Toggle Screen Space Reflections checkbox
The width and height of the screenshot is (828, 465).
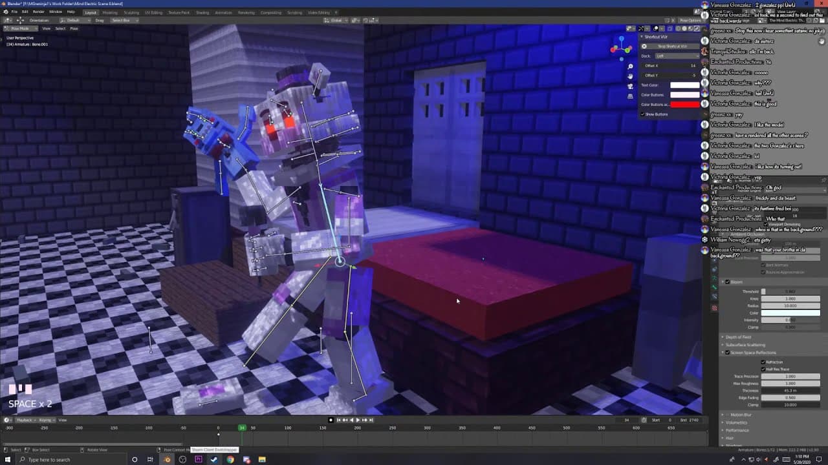point(728,353)
